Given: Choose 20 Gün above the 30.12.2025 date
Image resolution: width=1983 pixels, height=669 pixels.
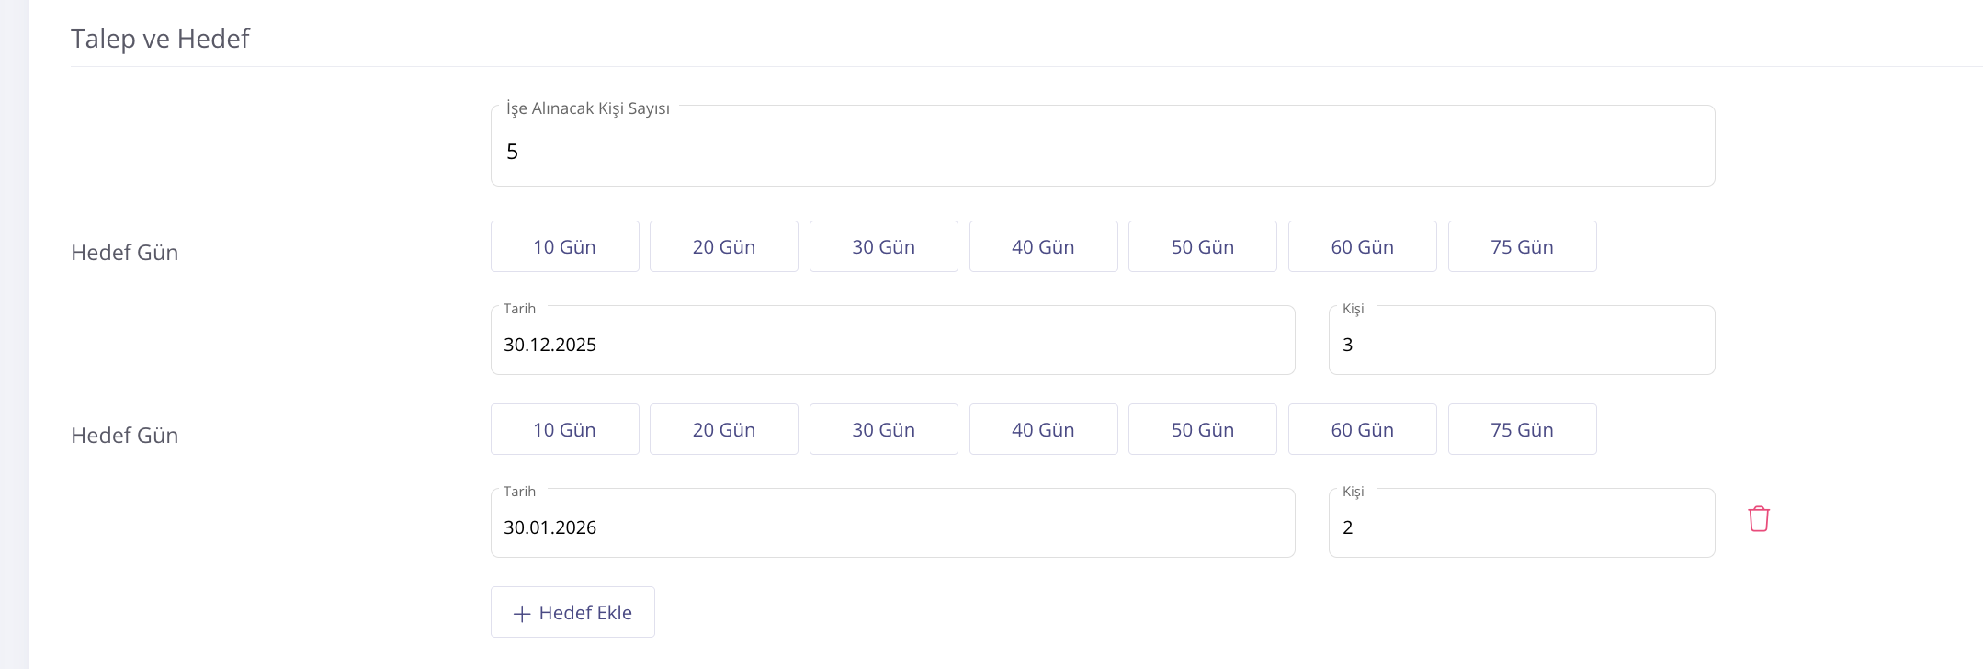Looking at the screenshot, I should click(724, 246).
